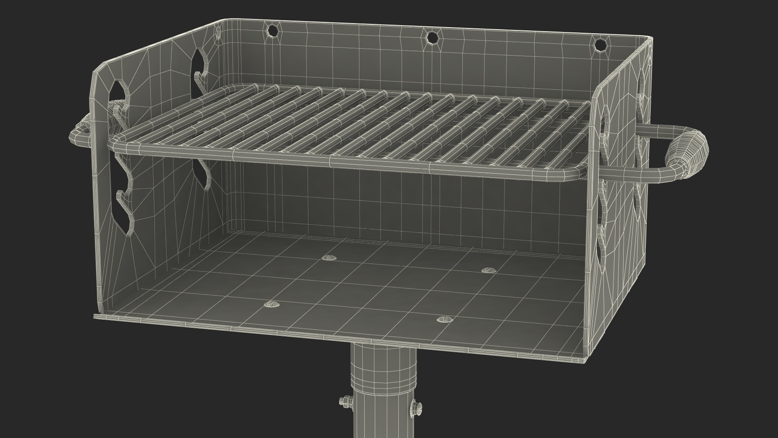Click the rear-right bump on the base plate

(489, 270)
